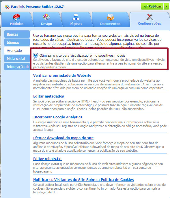The height and width of the screenshot is (198, 170).
Task: Open Verificar propriedade do Website link
Action: [62, 75]
